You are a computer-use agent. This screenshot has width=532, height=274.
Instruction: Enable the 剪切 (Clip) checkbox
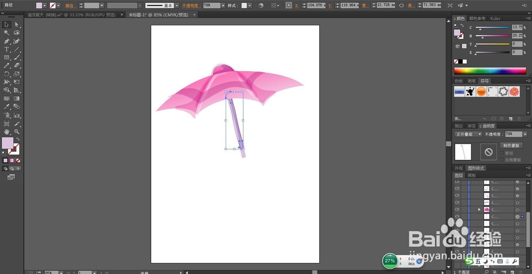coord(502,153)
